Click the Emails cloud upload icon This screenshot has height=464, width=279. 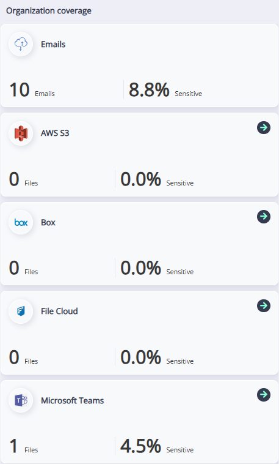click(x=21, y=45)
